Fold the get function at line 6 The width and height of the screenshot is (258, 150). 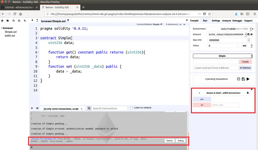coord(38,52)
